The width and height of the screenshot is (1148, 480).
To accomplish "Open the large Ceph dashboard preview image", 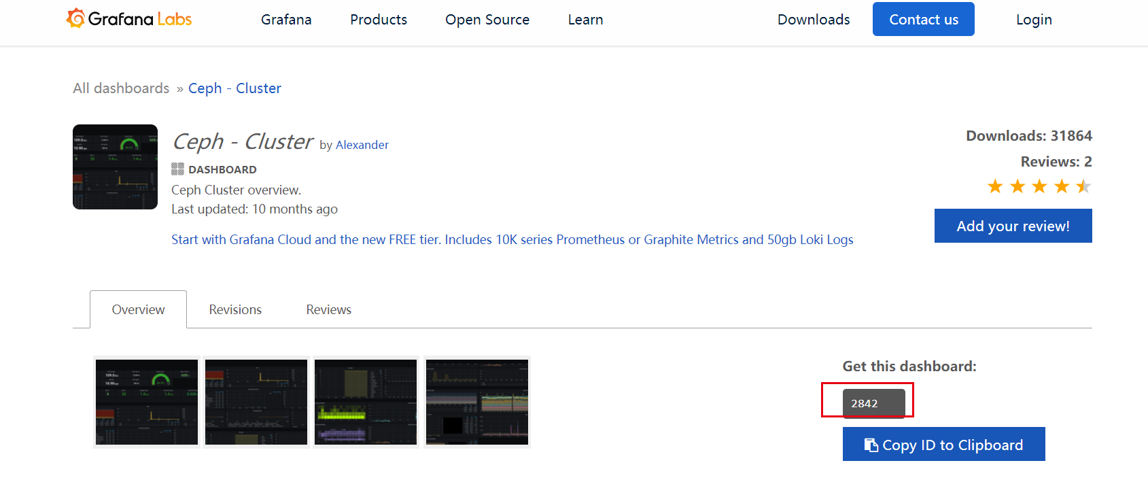I will (x=115, y=167).
